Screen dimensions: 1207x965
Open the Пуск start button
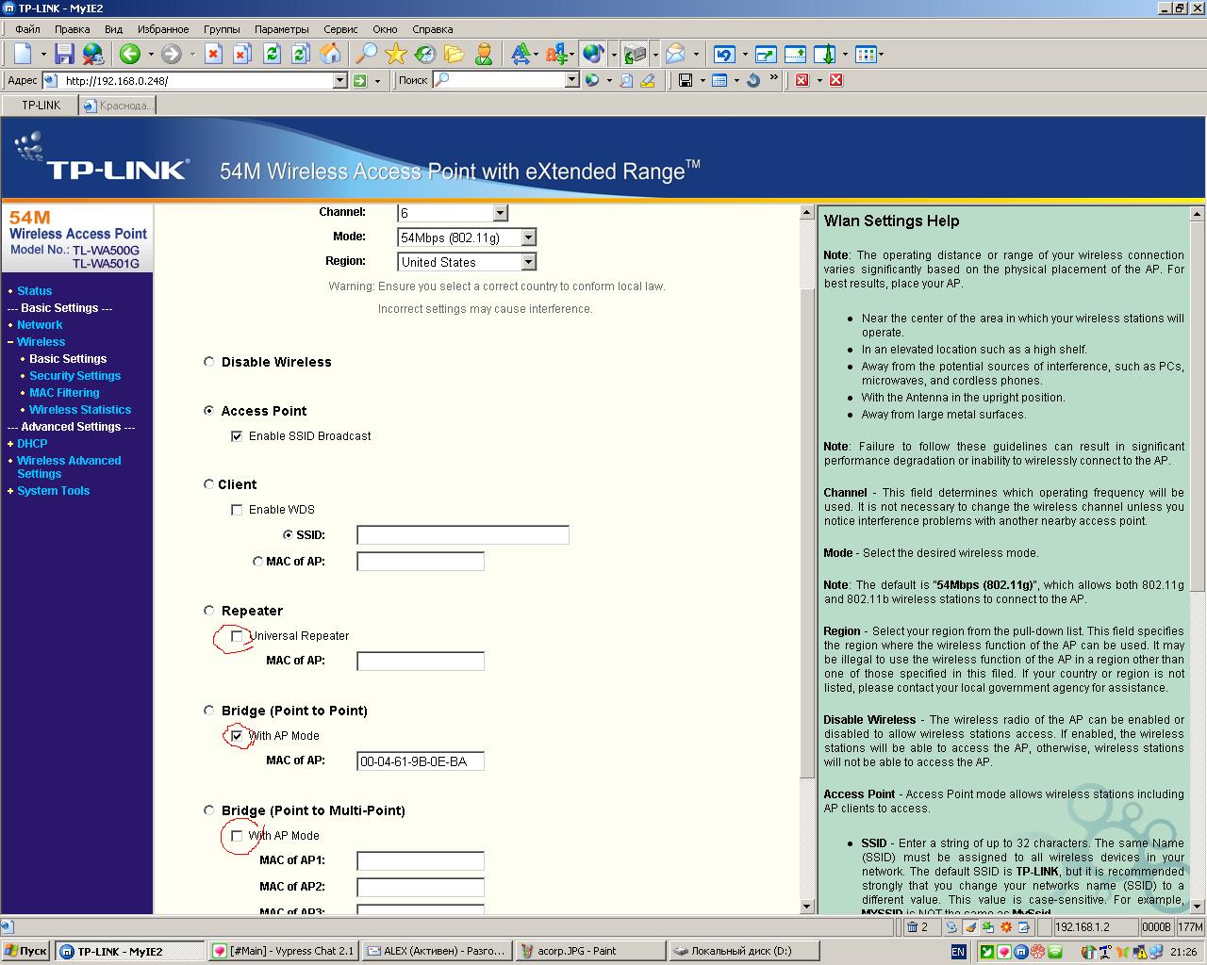click(26, 951)
